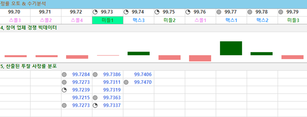Select the 스몰2 label cell
Viewport: 307px width, 117px height.
(x=46, y=20)
